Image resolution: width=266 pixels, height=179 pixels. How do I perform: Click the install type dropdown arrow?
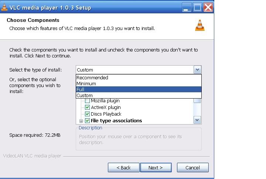(x=197, y=70)
